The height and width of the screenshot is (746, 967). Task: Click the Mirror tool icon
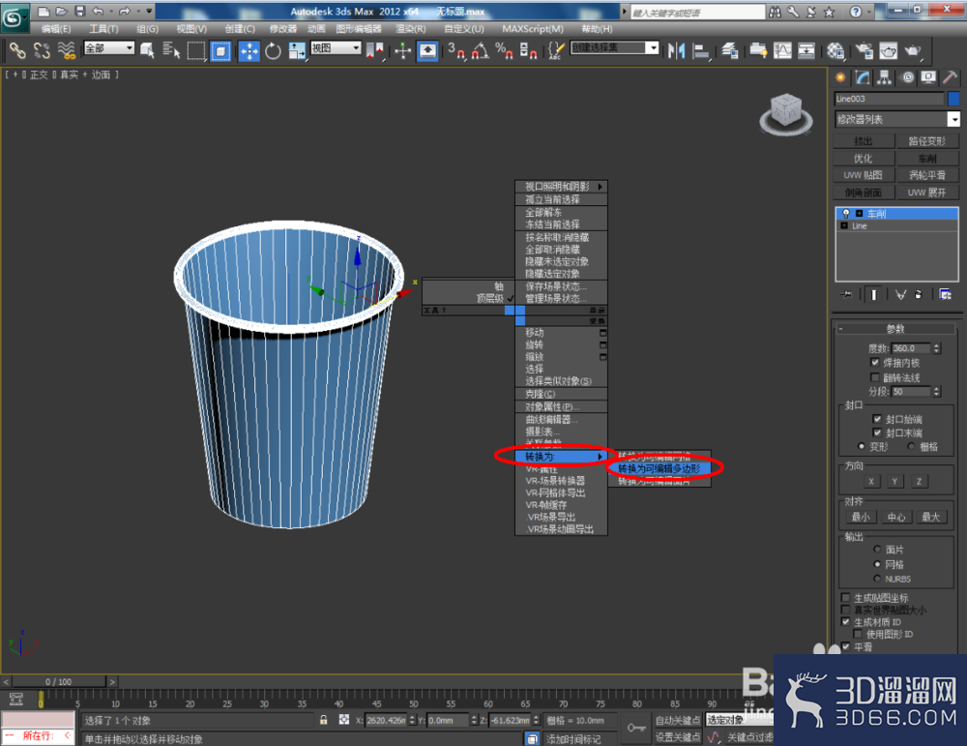pyautogui.click(x=677, y=50)
